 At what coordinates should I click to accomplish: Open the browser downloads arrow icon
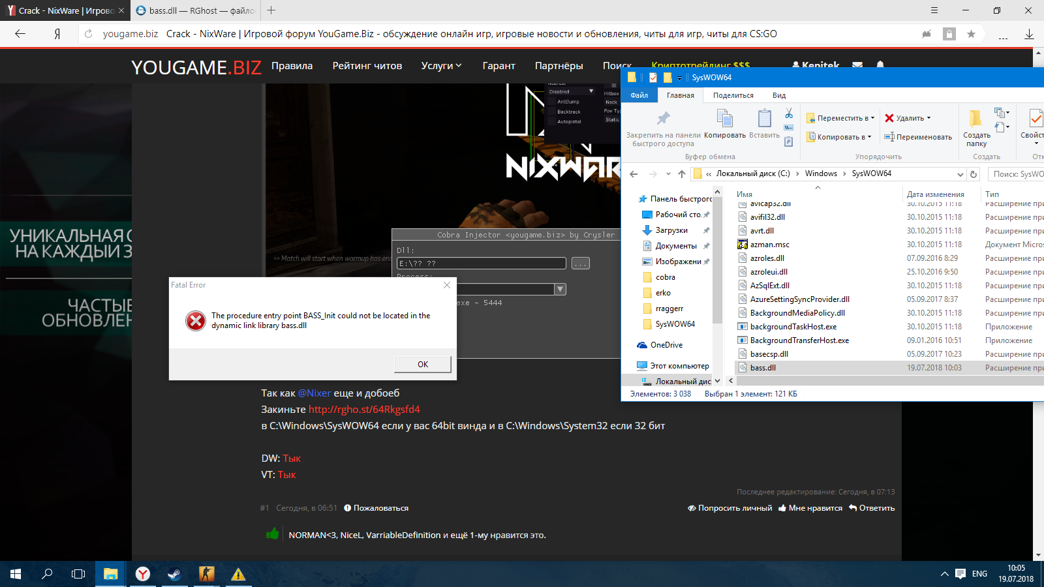coord(1029,34)
